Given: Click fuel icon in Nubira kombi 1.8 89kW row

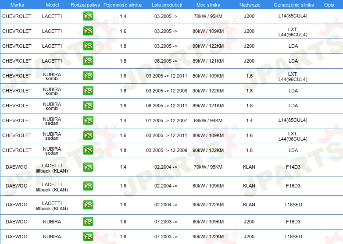Looking at the screenshot, I should pyautogui.click(x=88, y=105).
